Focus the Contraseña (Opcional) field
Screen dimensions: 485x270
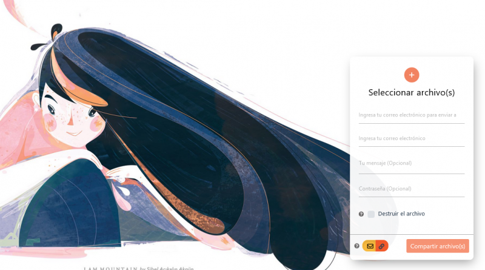pyautogui.click(x=412, y=189)
